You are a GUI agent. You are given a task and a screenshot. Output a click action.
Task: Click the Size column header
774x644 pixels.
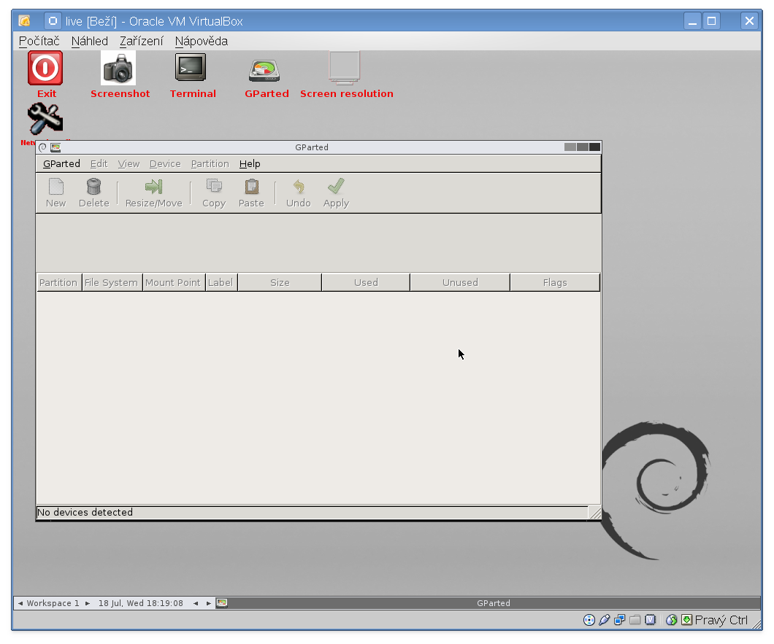tap(280, 282)
